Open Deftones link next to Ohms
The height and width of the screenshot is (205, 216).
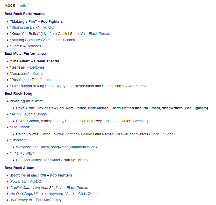click(34, 46)
